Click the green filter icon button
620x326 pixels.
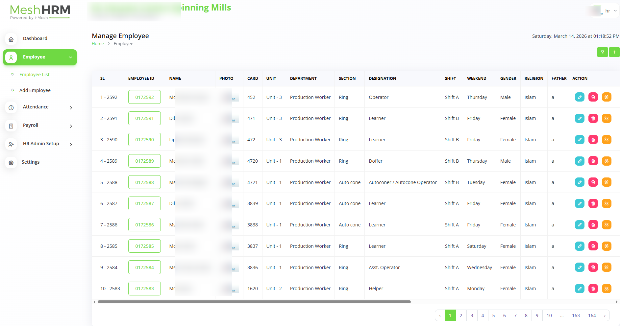(x=602, y=52)
